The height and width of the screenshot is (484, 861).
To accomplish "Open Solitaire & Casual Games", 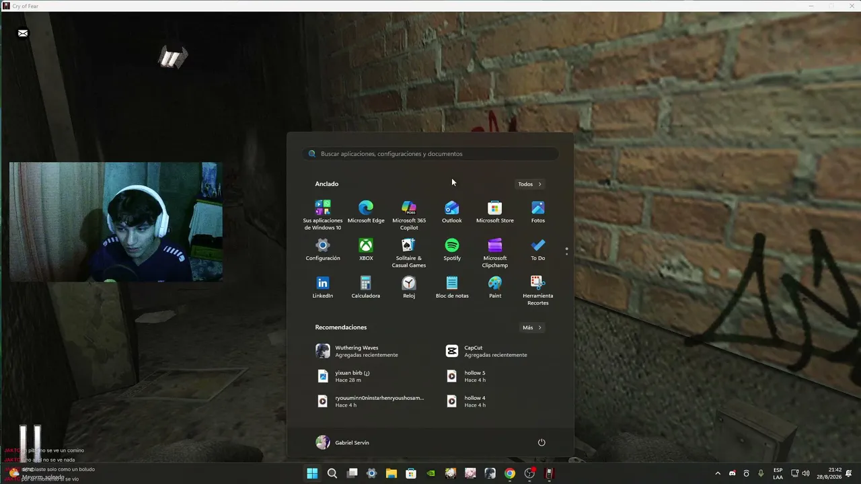I will [x=409, y=253].
